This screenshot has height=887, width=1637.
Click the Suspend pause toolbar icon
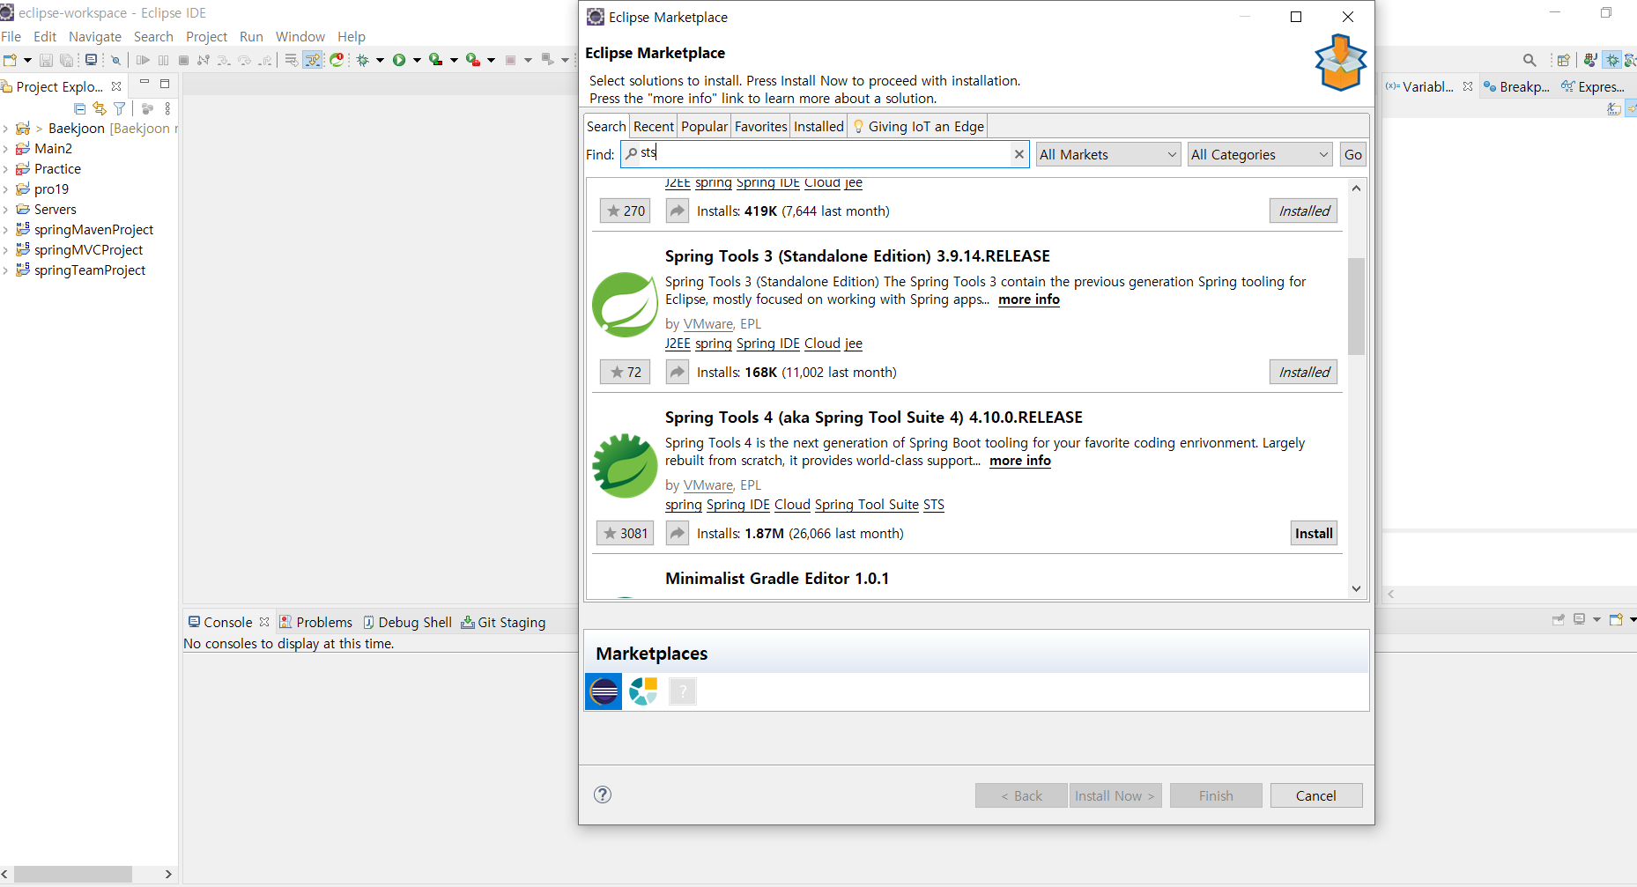[163, 60]
